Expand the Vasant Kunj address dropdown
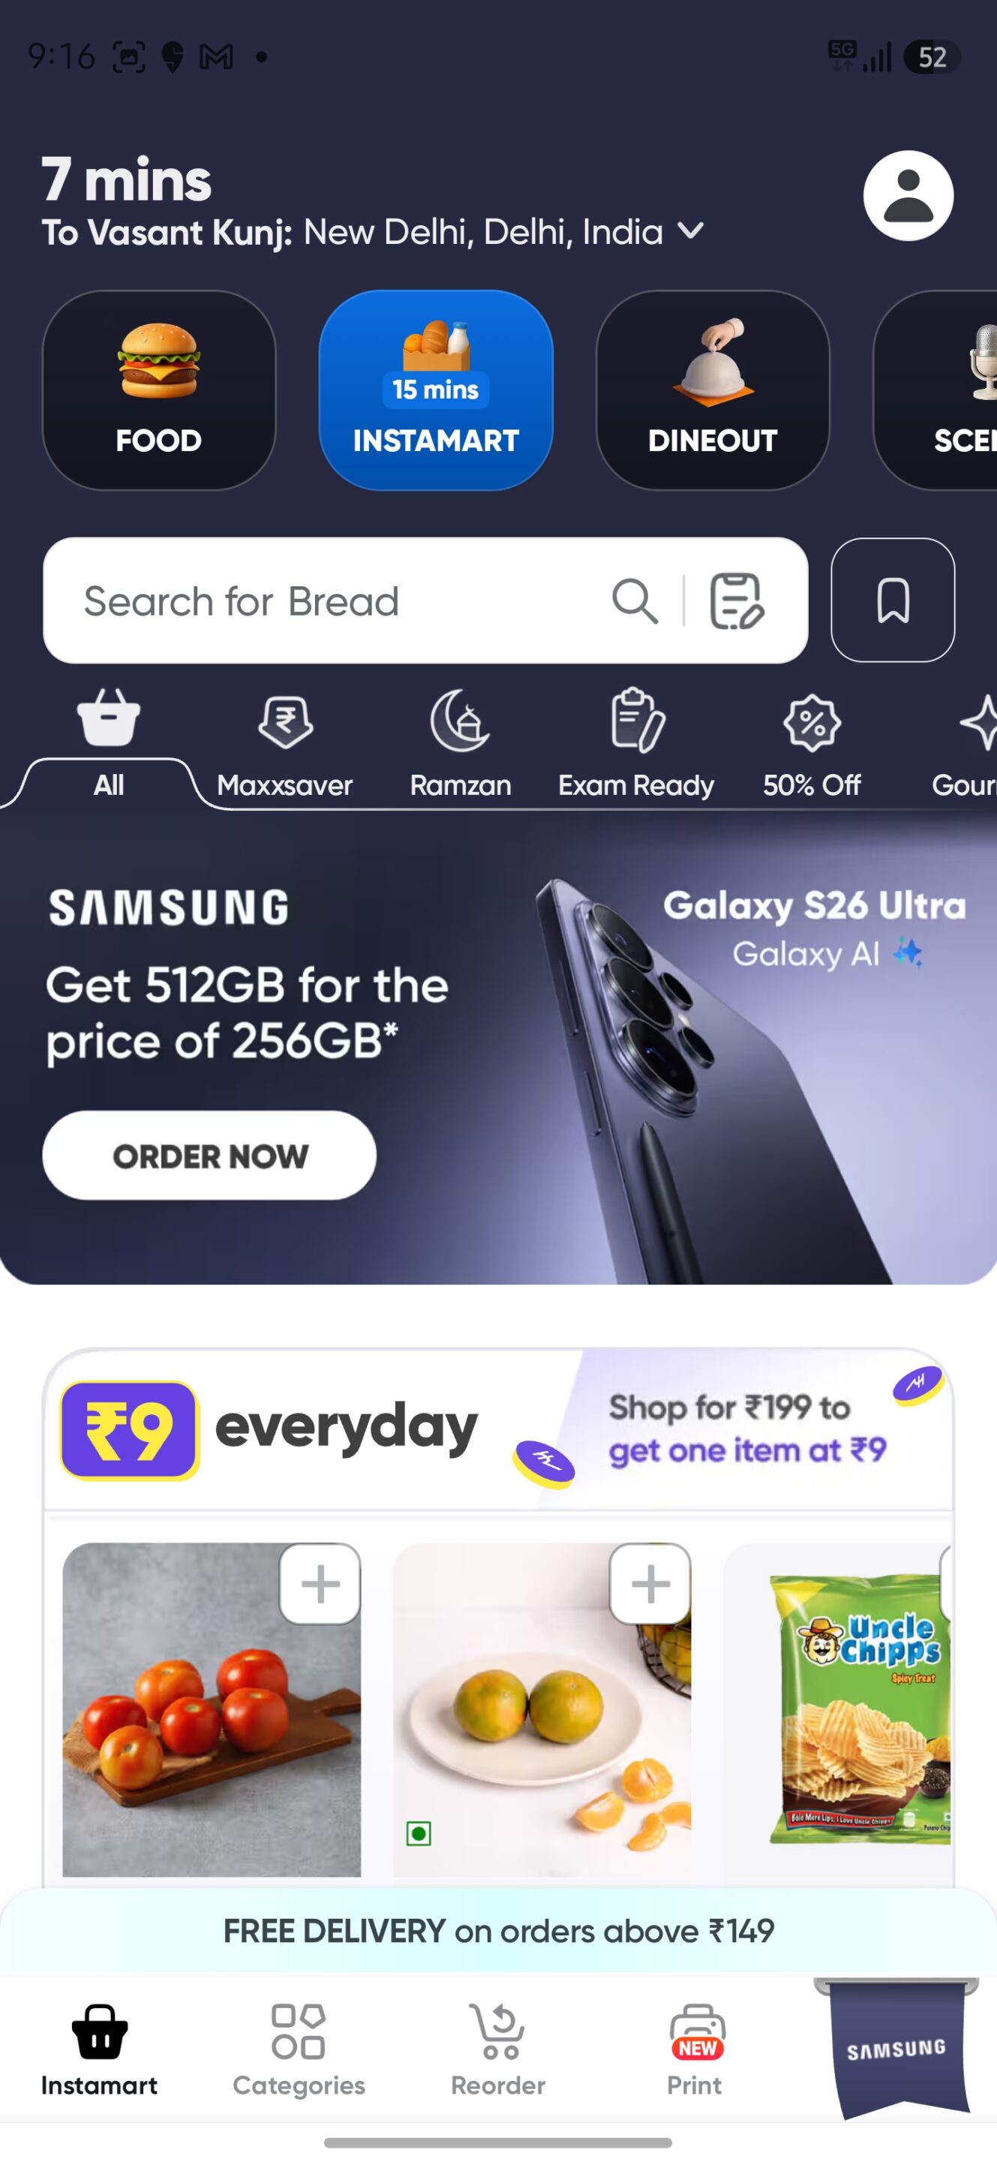This screenshot has height=2162, width=997. [691, 230]
